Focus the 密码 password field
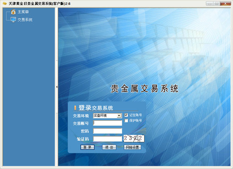Viewport: 233px width, 169px height. (108, 131)
